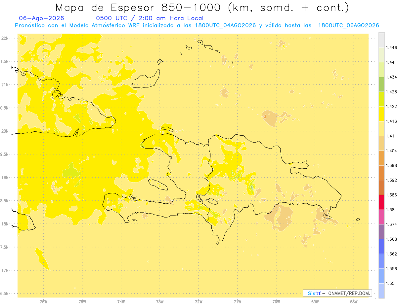
Task: Click the longitude axis label '76W'
Action: point(43,302)
